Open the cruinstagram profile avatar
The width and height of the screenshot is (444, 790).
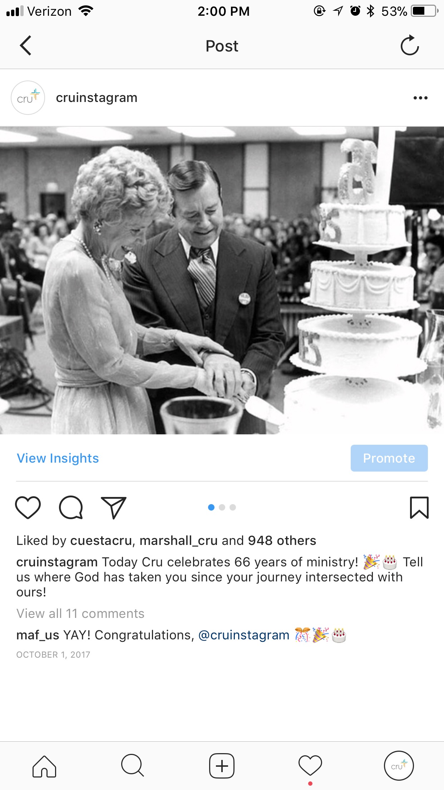point(28,98)
